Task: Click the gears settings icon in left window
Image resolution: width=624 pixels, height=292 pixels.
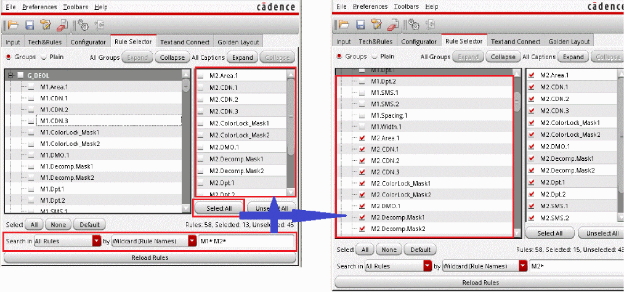Action: pyautogui.click(x=83, y=25)
